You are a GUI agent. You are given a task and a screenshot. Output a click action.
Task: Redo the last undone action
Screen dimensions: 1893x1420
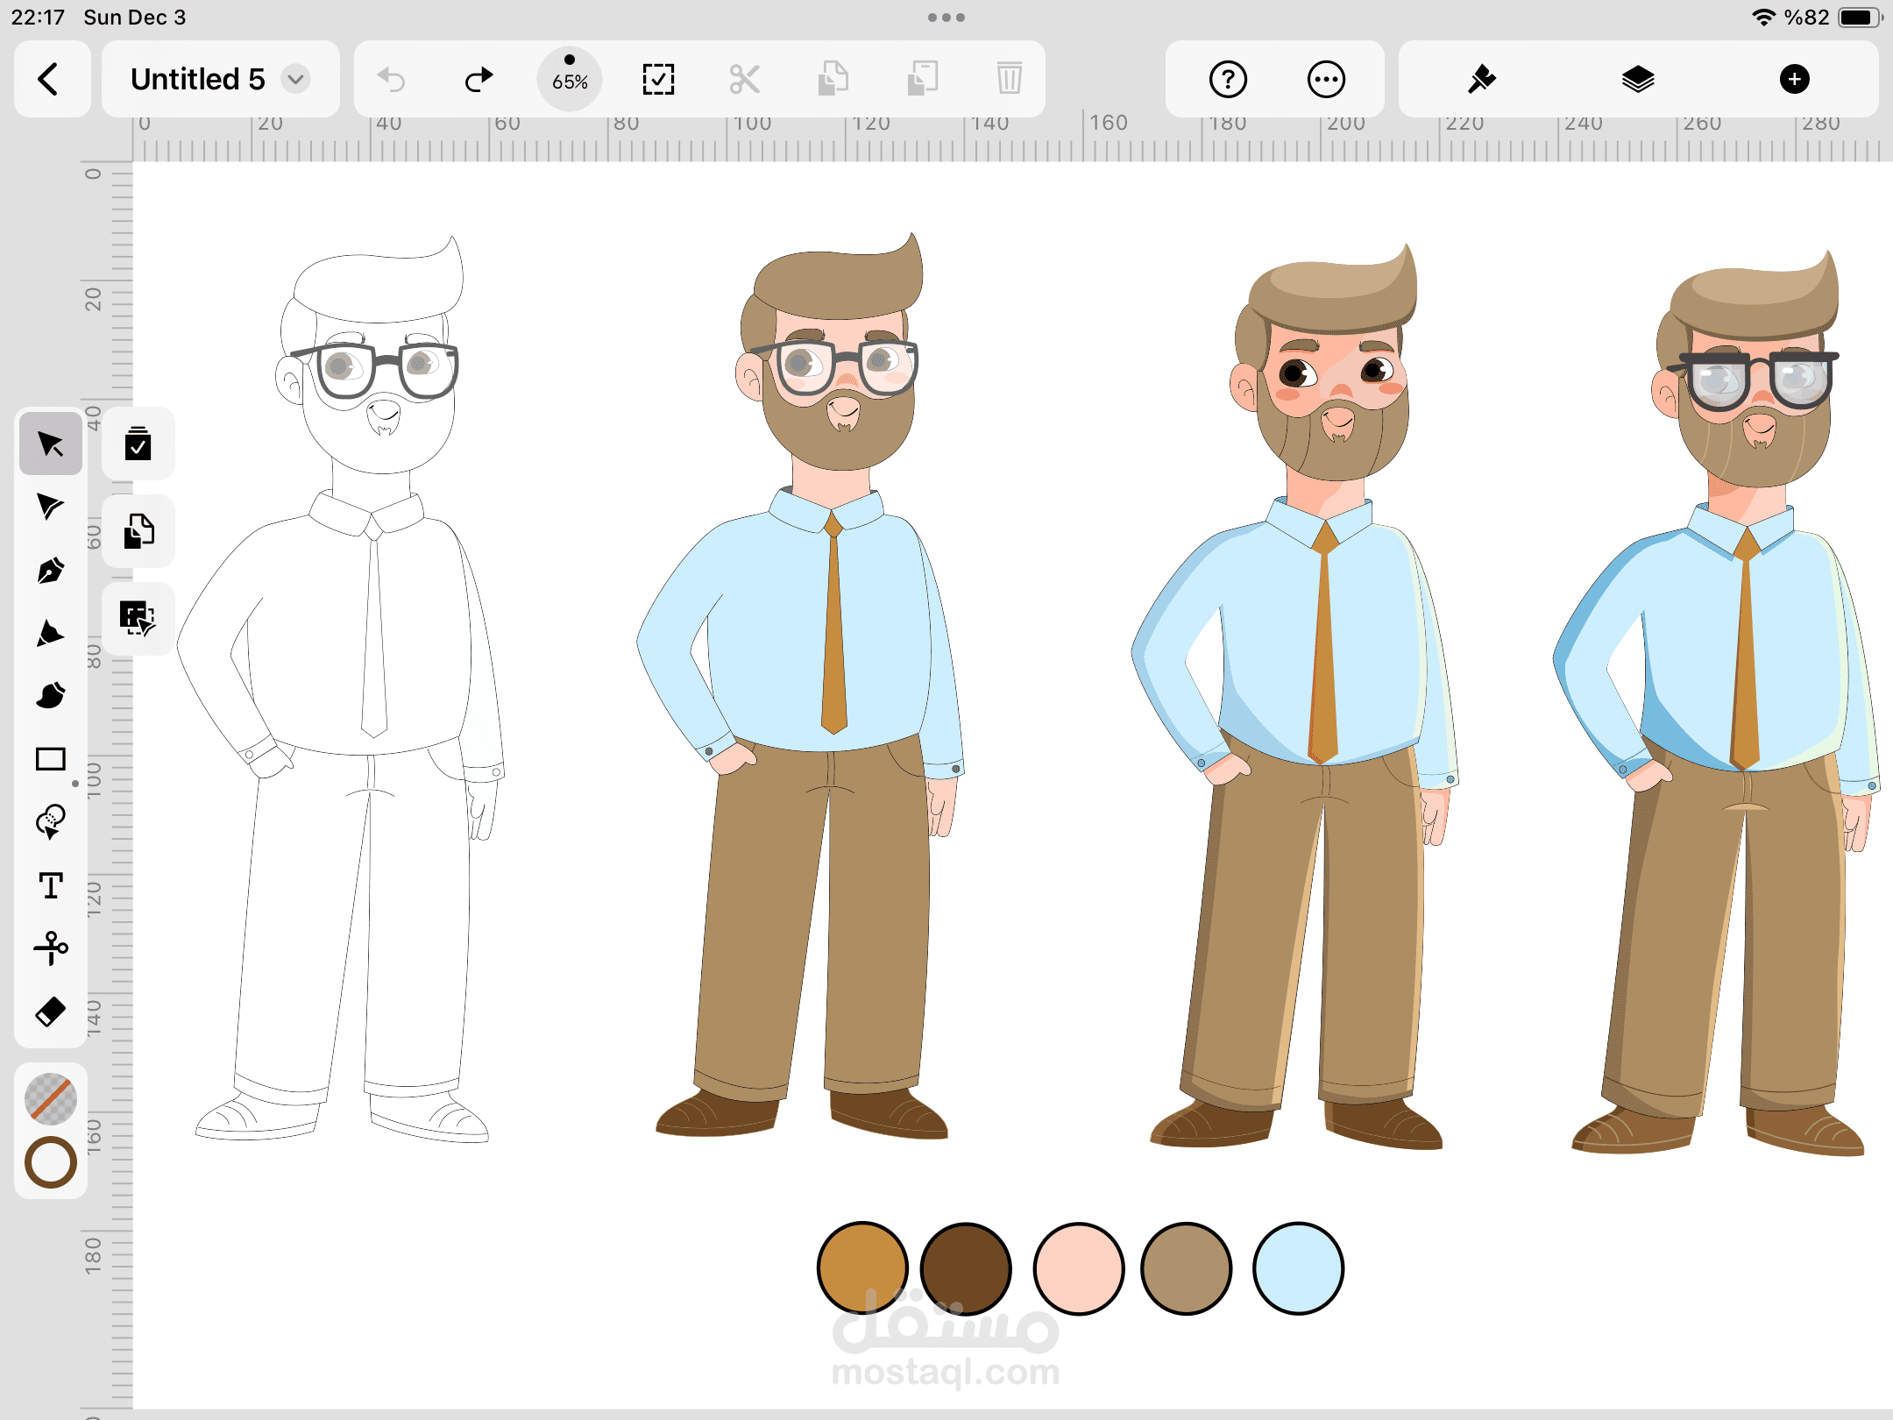tap(479, 80)
